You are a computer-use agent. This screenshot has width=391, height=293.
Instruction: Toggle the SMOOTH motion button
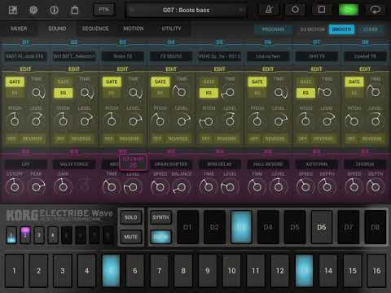[x=341, y=29]
